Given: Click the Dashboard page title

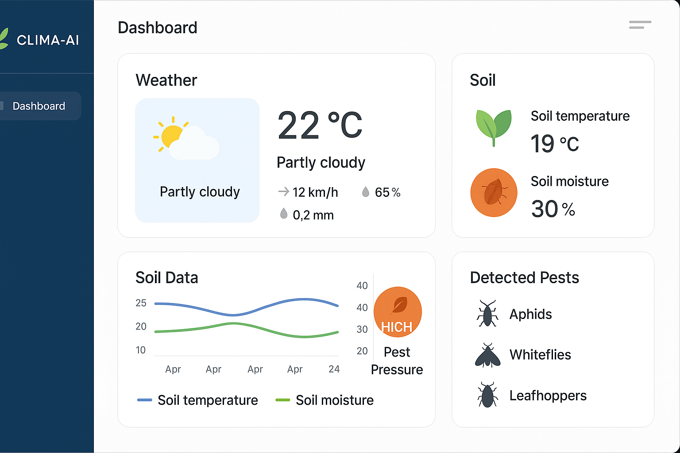Looking at the screenshot, I should [x=157, y=27].
